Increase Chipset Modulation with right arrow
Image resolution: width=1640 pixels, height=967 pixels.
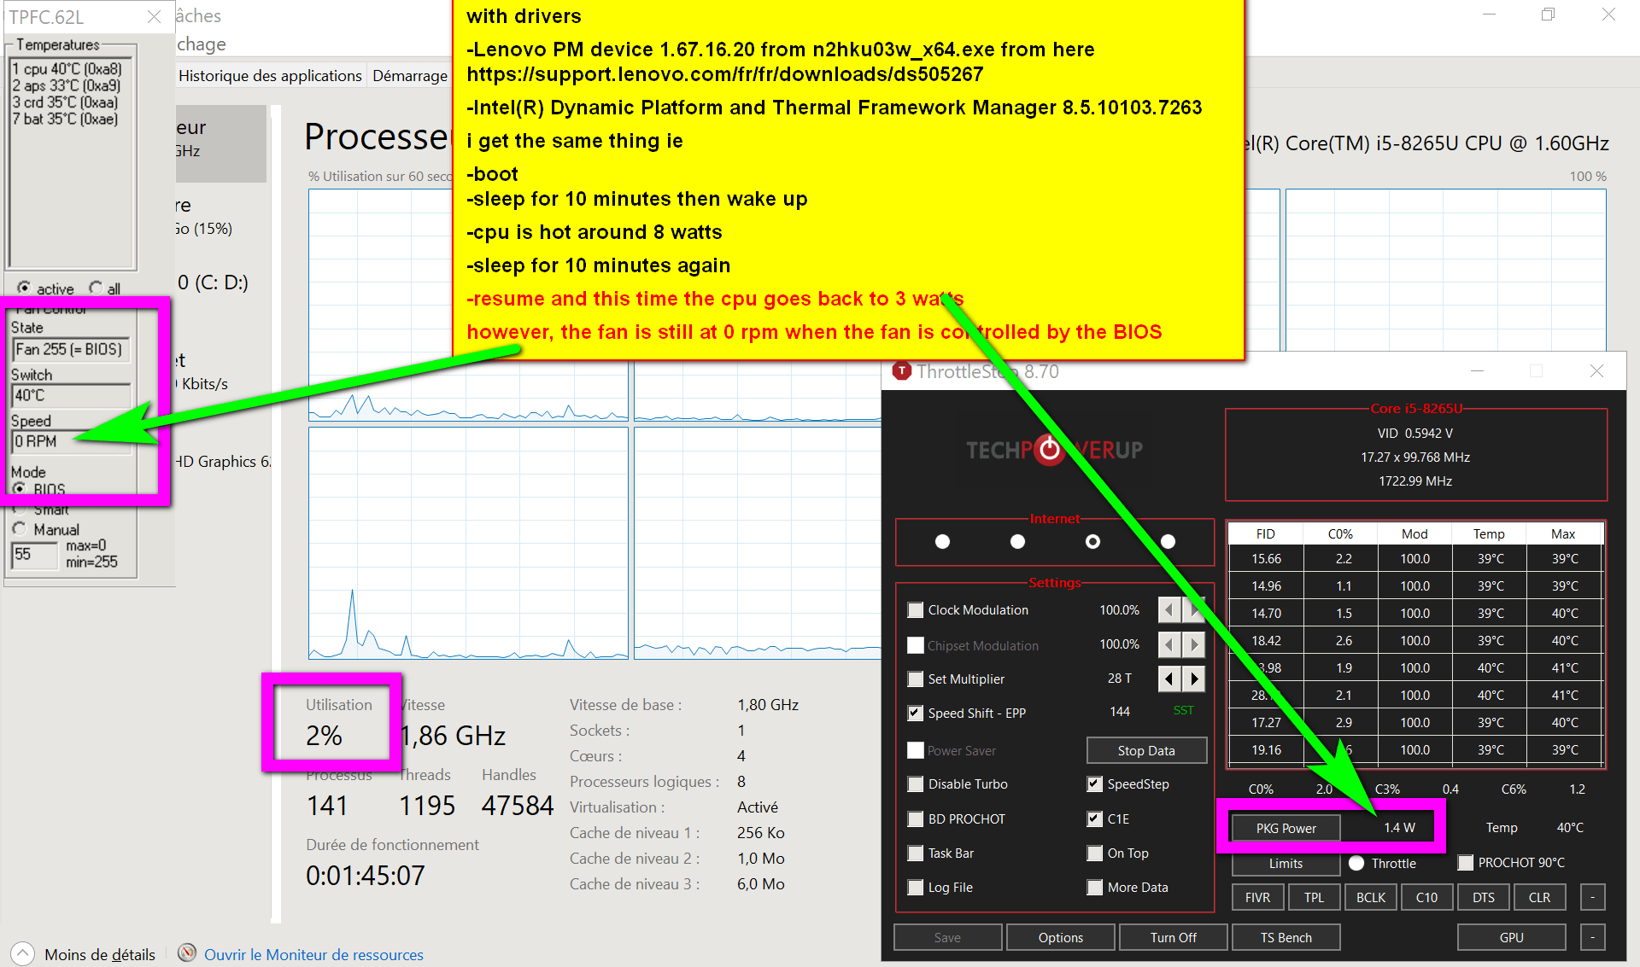(x=1194, y=644)
